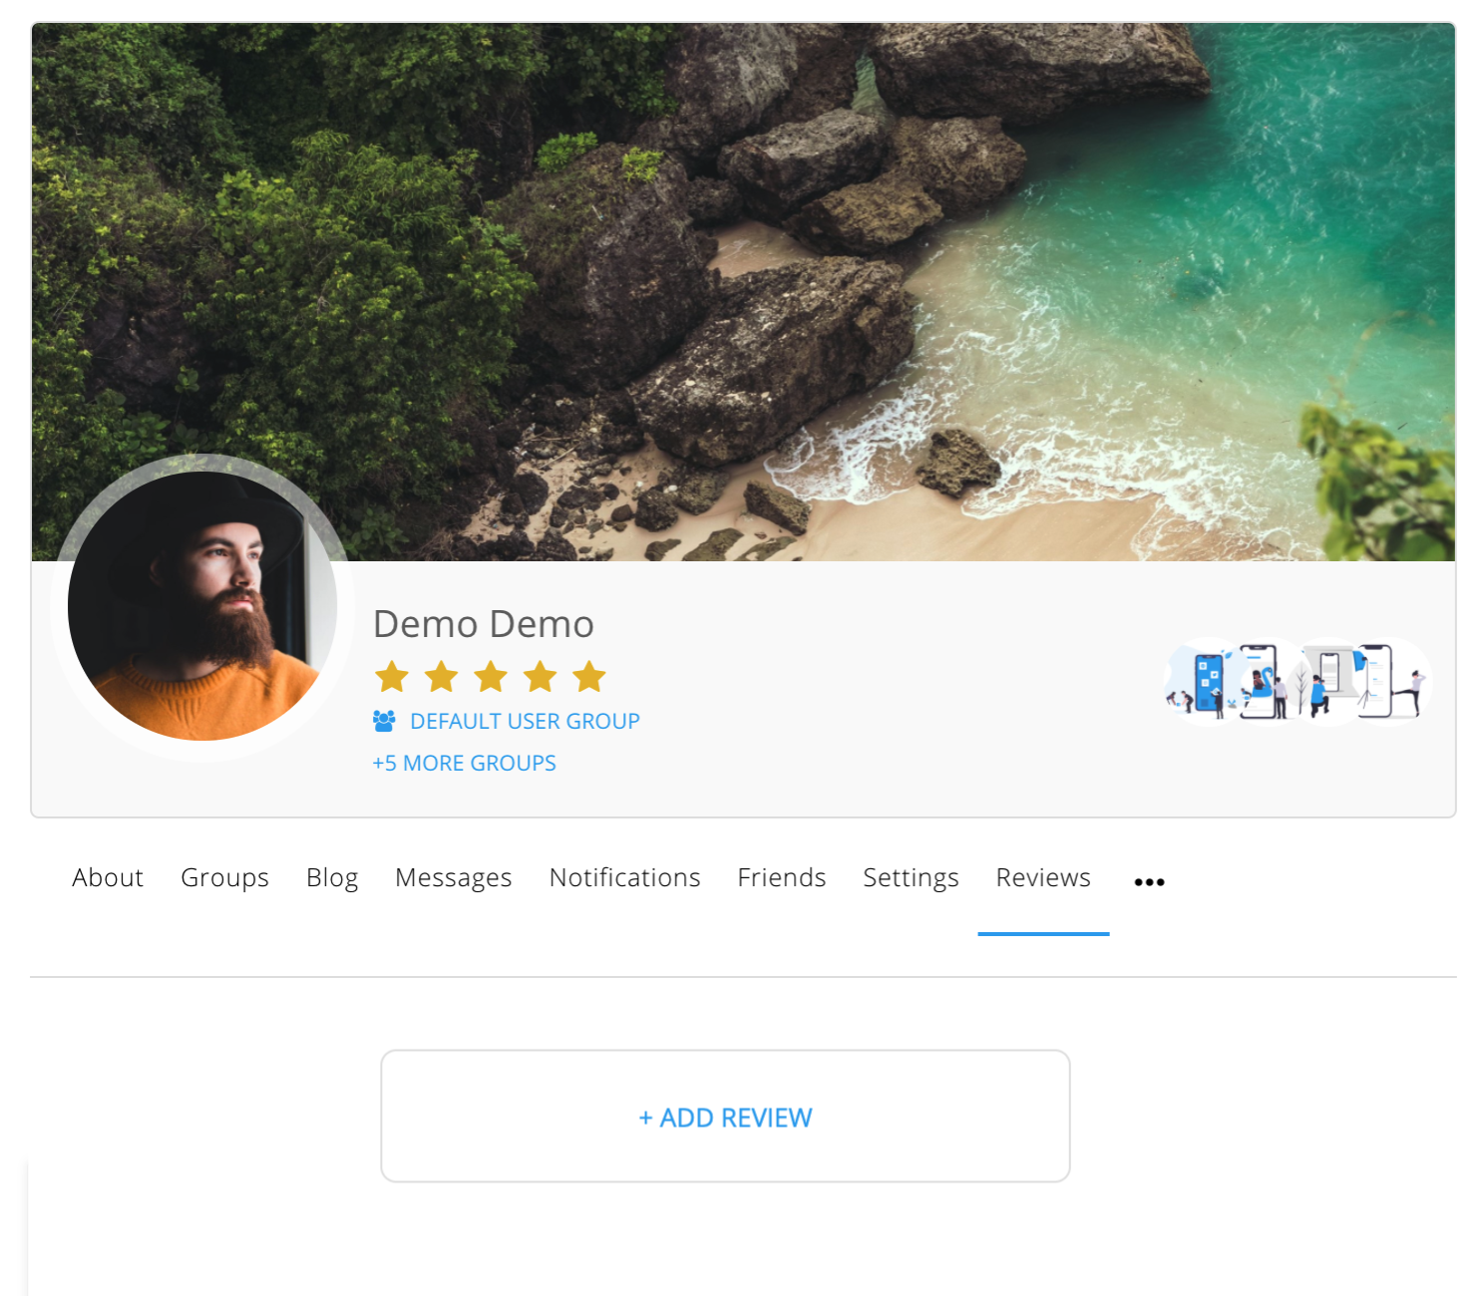
Task: Expand the +5 MORE GROUPS list
Action: pyautogui.click(x=464, y=764)
